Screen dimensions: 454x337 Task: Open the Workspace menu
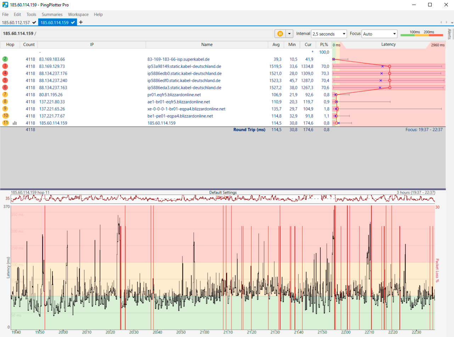pos(78,15)
